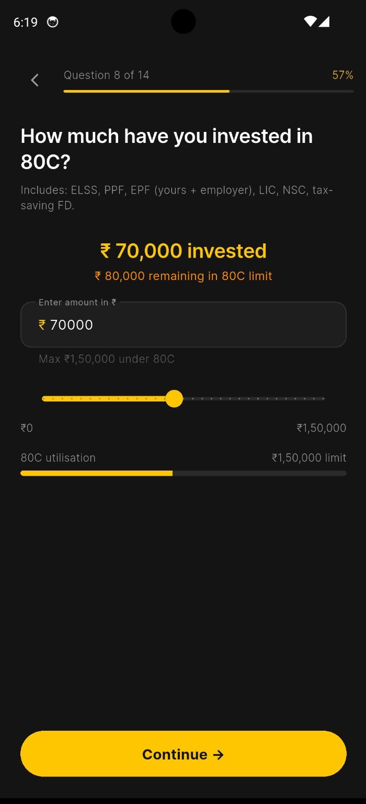Tap the cellular signal icon in the status bar

click(x=324, y=21)
